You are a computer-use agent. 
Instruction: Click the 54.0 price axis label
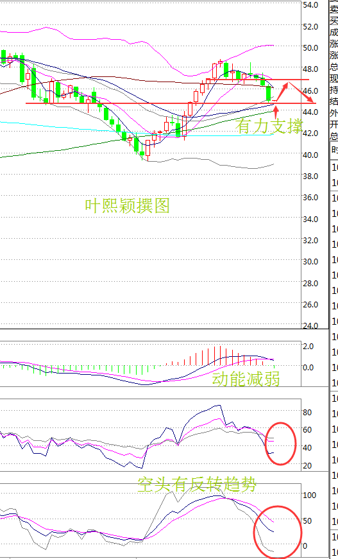pos(310,5)
